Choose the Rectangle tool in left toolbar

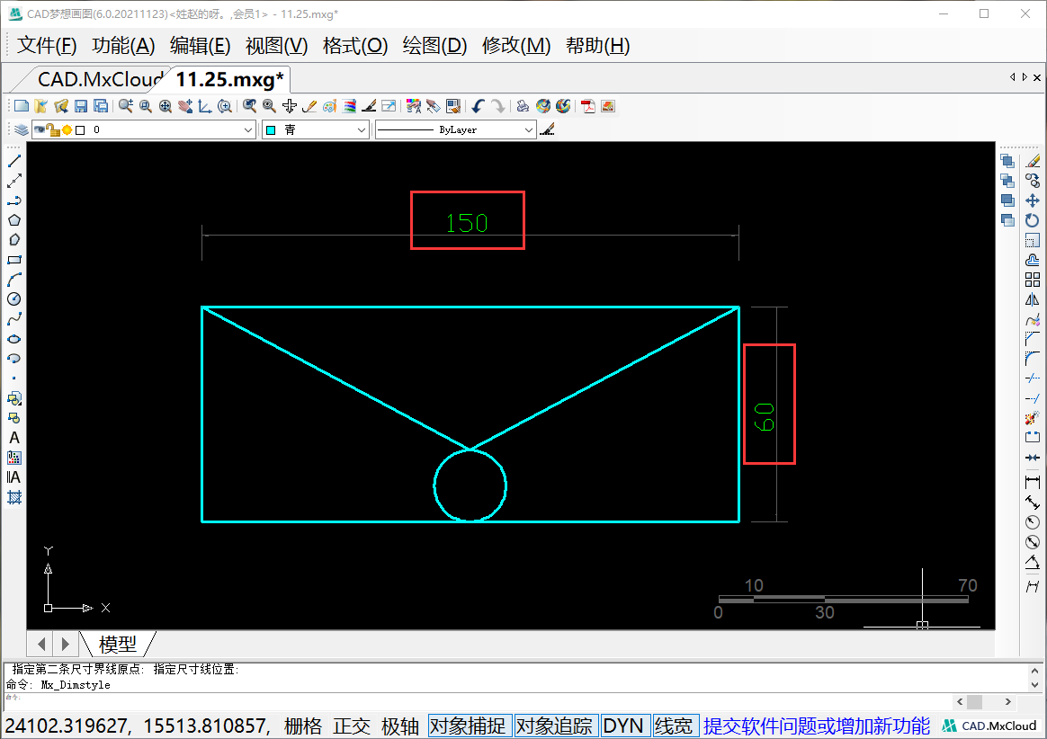click(x=14, y=260)
